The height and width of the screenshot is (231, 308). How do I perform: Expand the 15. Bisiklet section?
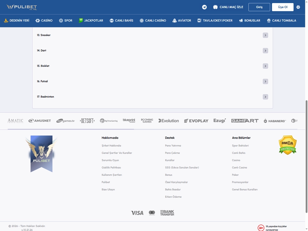265,66
